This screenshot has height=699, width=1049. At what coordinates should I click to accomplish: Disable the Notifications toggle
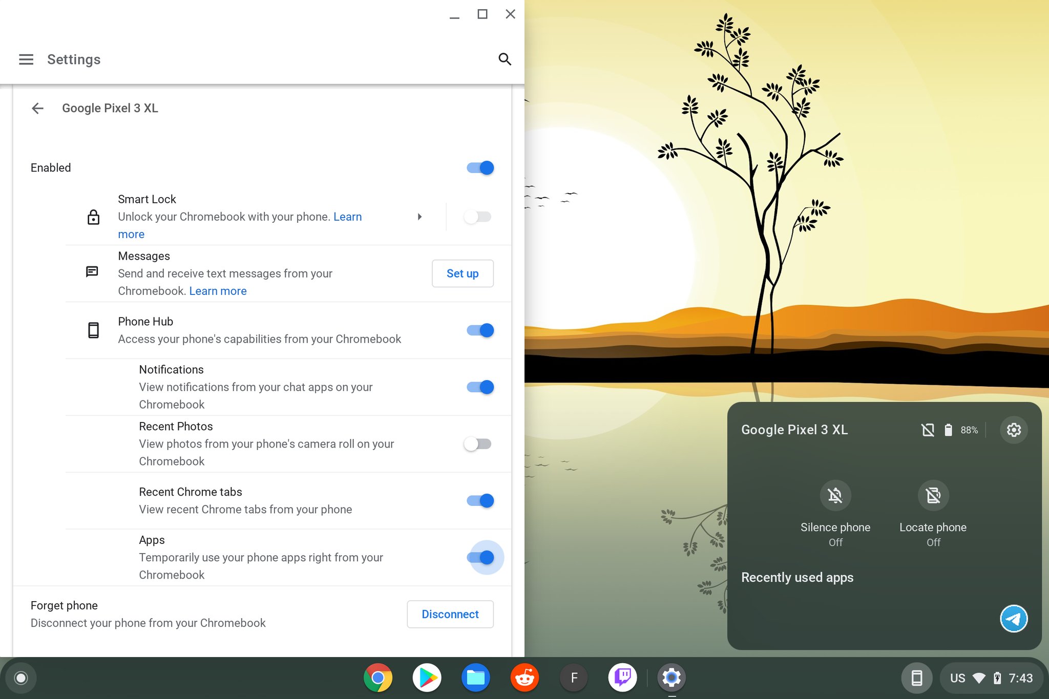480,387
